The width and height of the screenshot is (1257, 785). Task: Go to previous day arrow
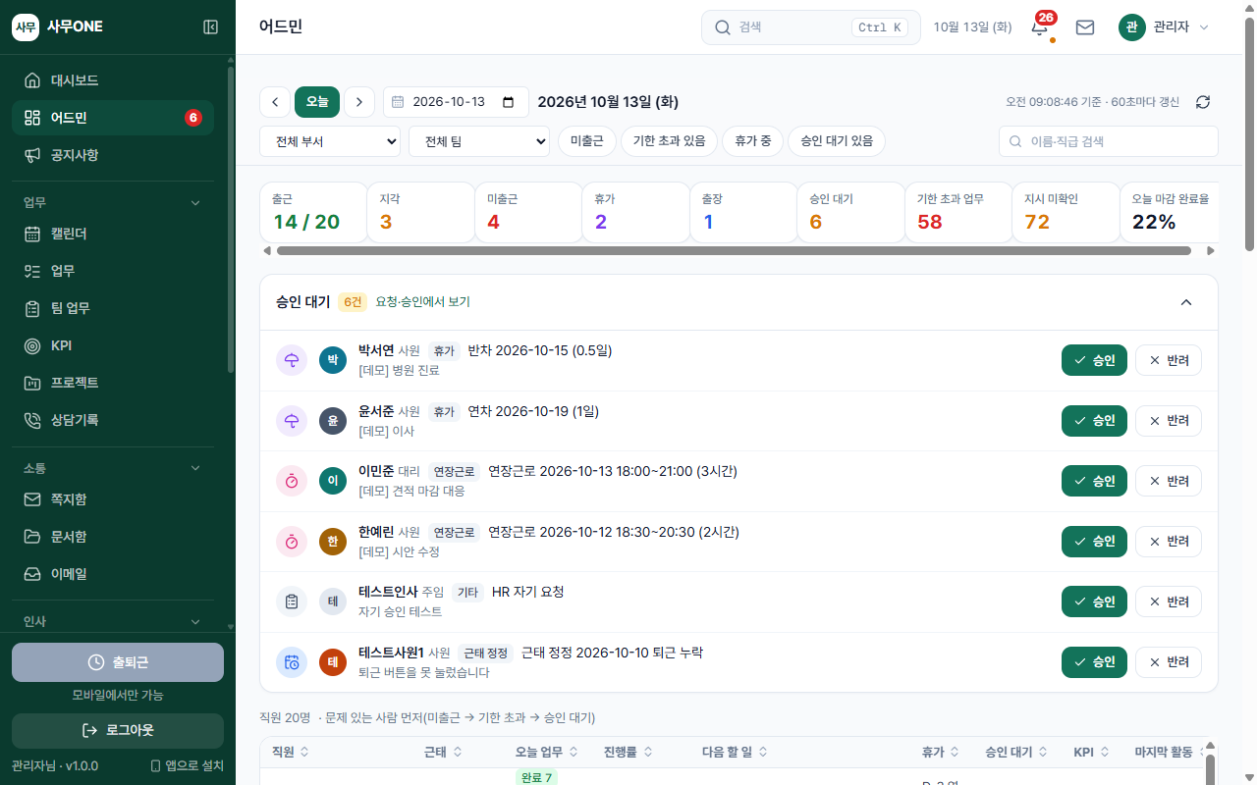(x=275, y=102)
